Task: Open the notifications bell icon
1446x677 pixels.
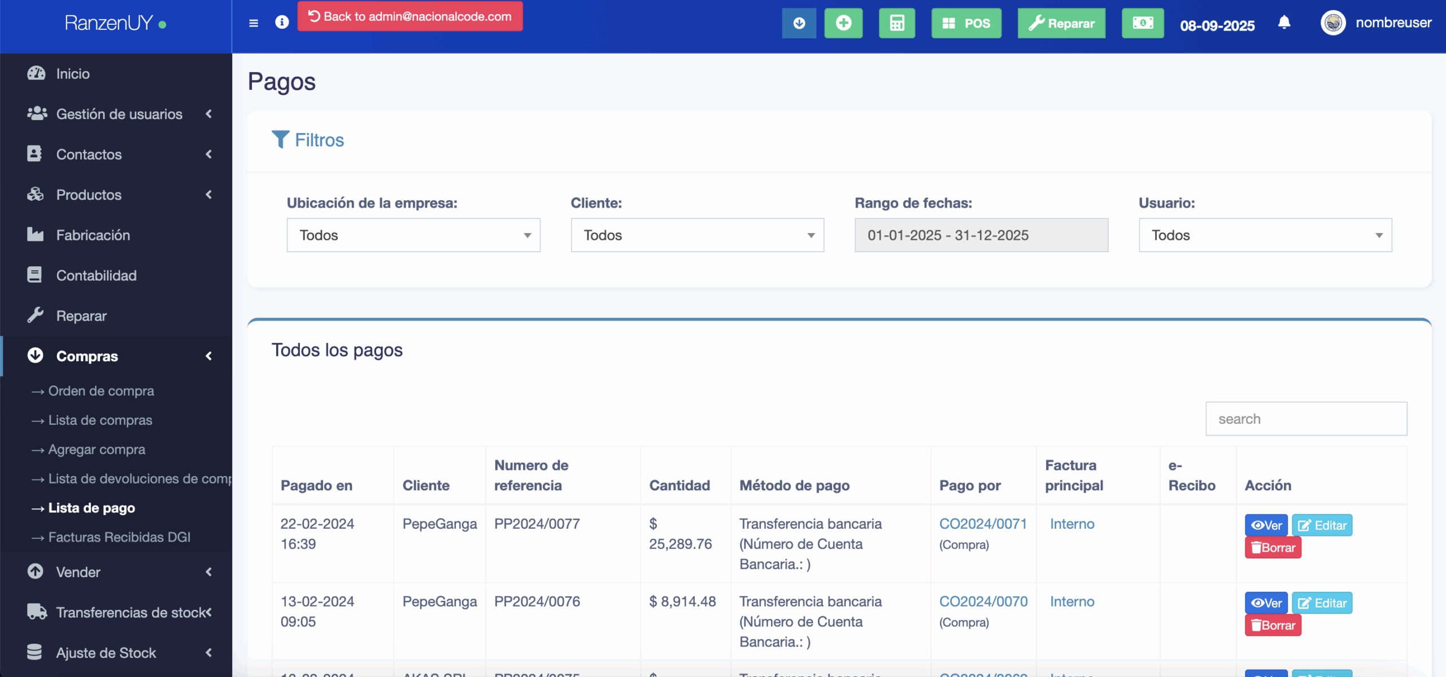Action: pos(1284,23)
